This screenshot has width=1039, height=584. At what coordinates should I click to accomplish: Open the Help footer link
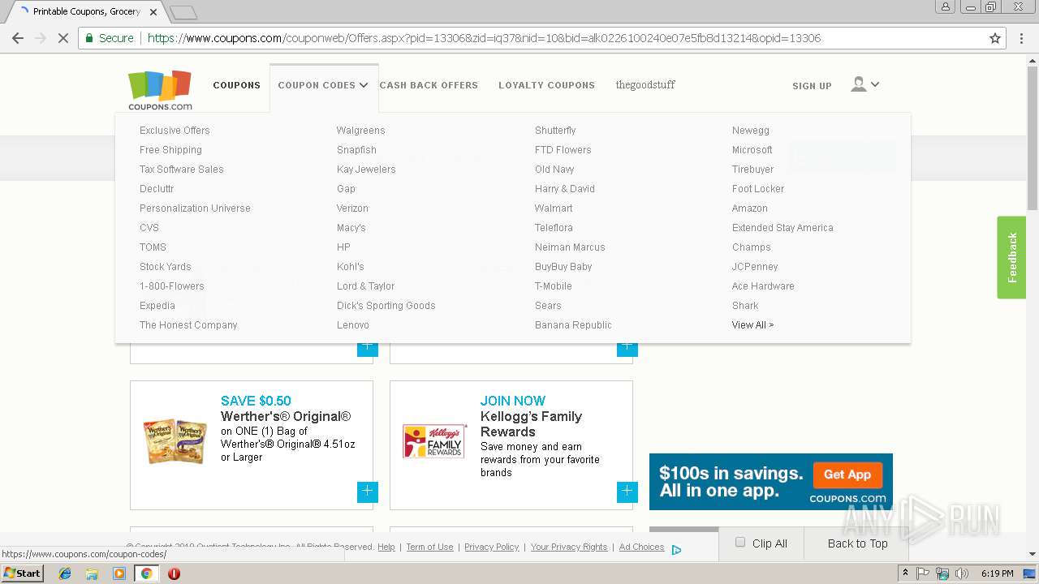(x=386, y=547)
